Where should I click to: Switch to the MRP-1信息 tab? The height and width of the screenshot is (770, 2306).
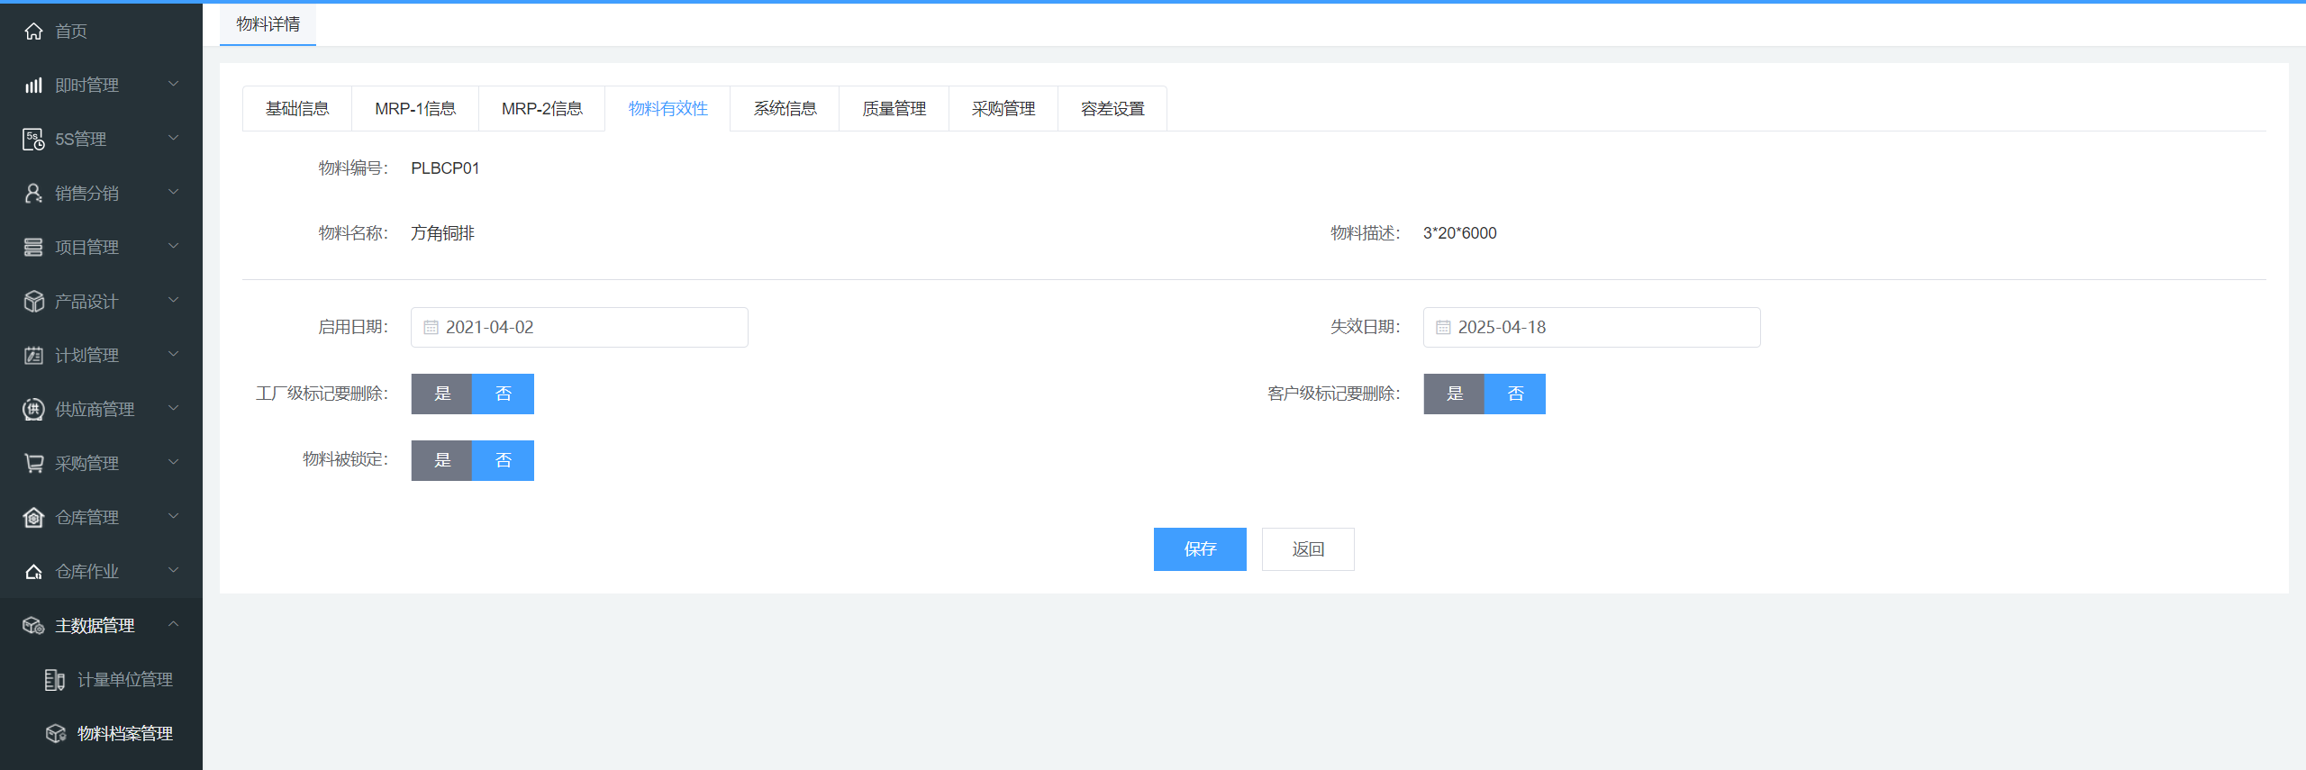pos(415,109)
